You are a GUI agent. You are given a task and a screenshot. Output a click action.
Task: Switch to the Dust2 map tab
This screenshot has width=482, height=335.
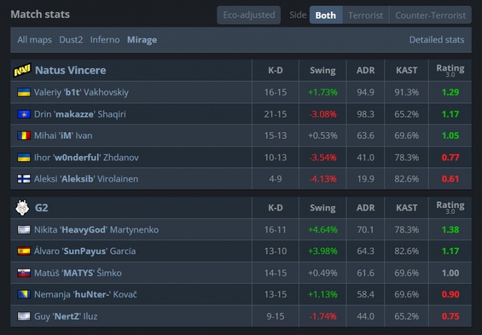(x=71, y=40)
